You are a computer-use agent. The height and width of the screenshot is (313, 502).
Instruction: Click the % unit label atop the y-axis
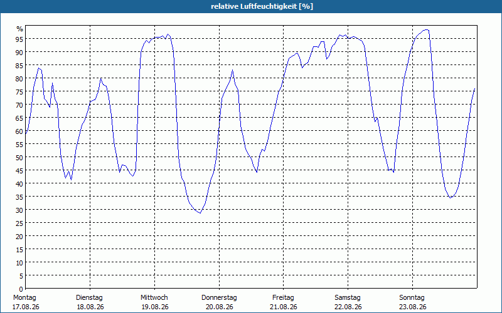20,29
